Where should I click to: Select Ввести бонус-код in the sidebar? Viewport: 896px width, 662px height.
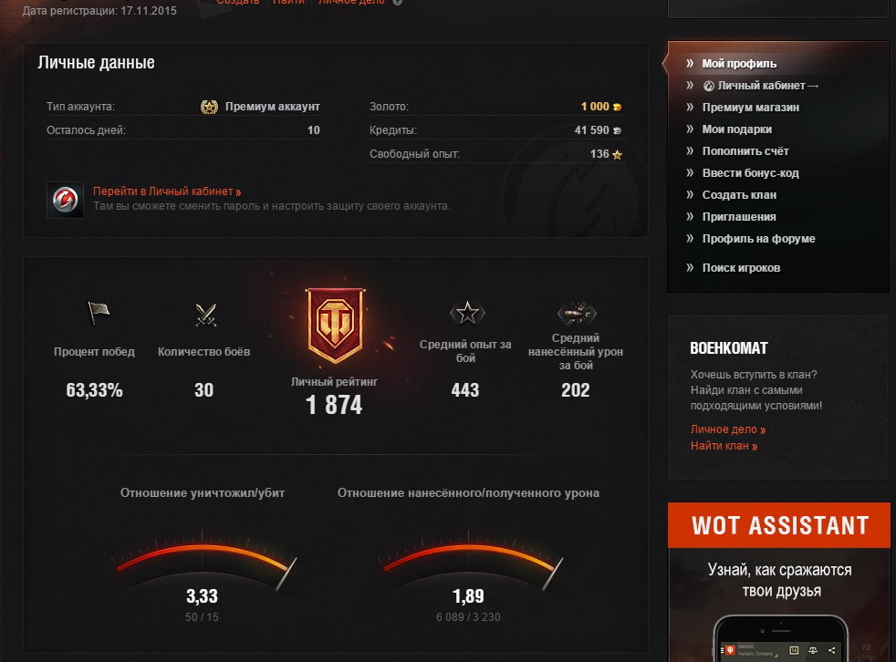pyautogui.click(x=750, y=173)
